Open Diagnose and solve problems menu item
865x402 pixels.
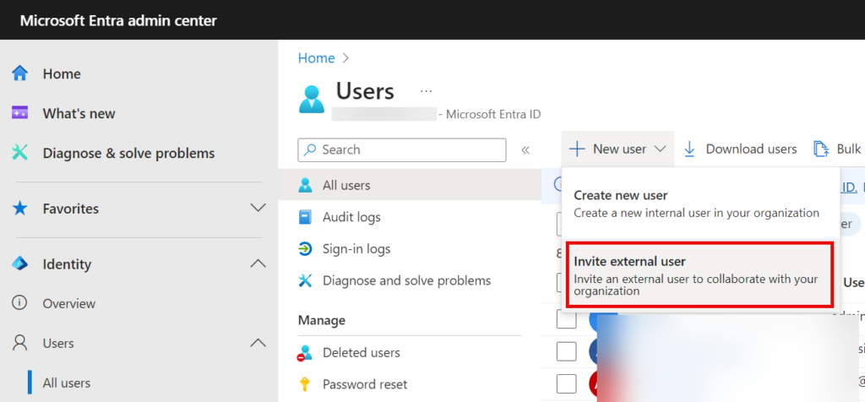click(x=406, y=280)
